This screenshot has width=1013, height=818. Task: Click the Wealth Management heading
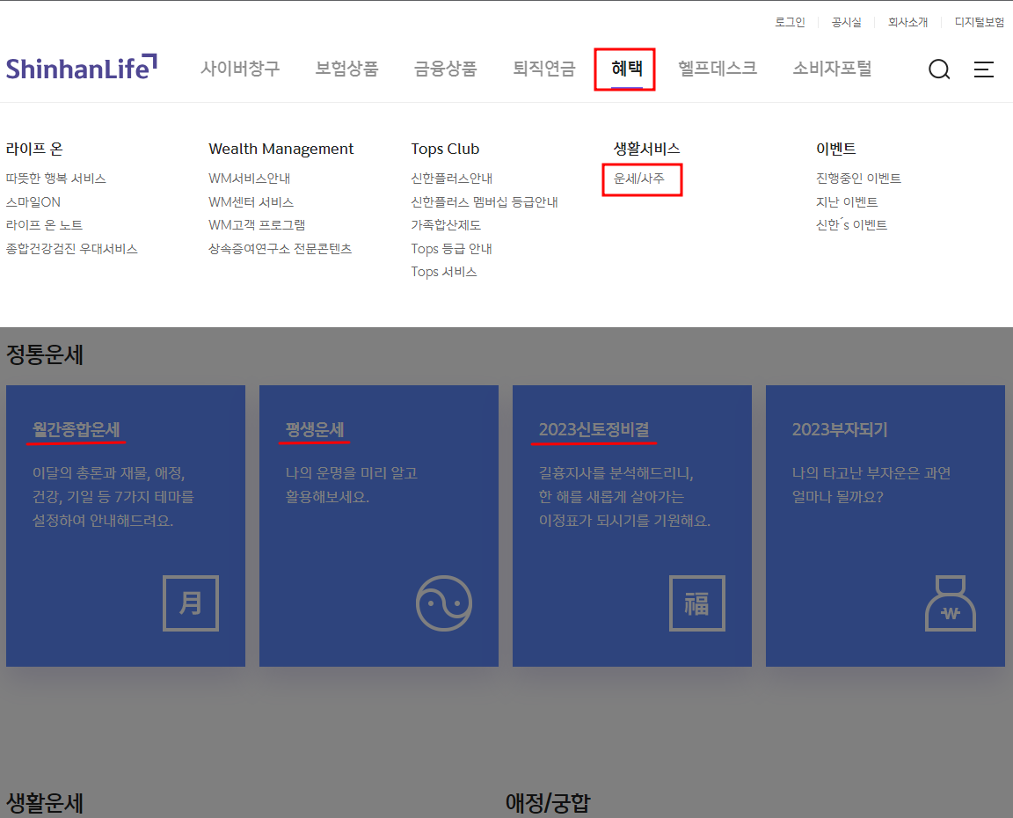[x=281, y=149]
